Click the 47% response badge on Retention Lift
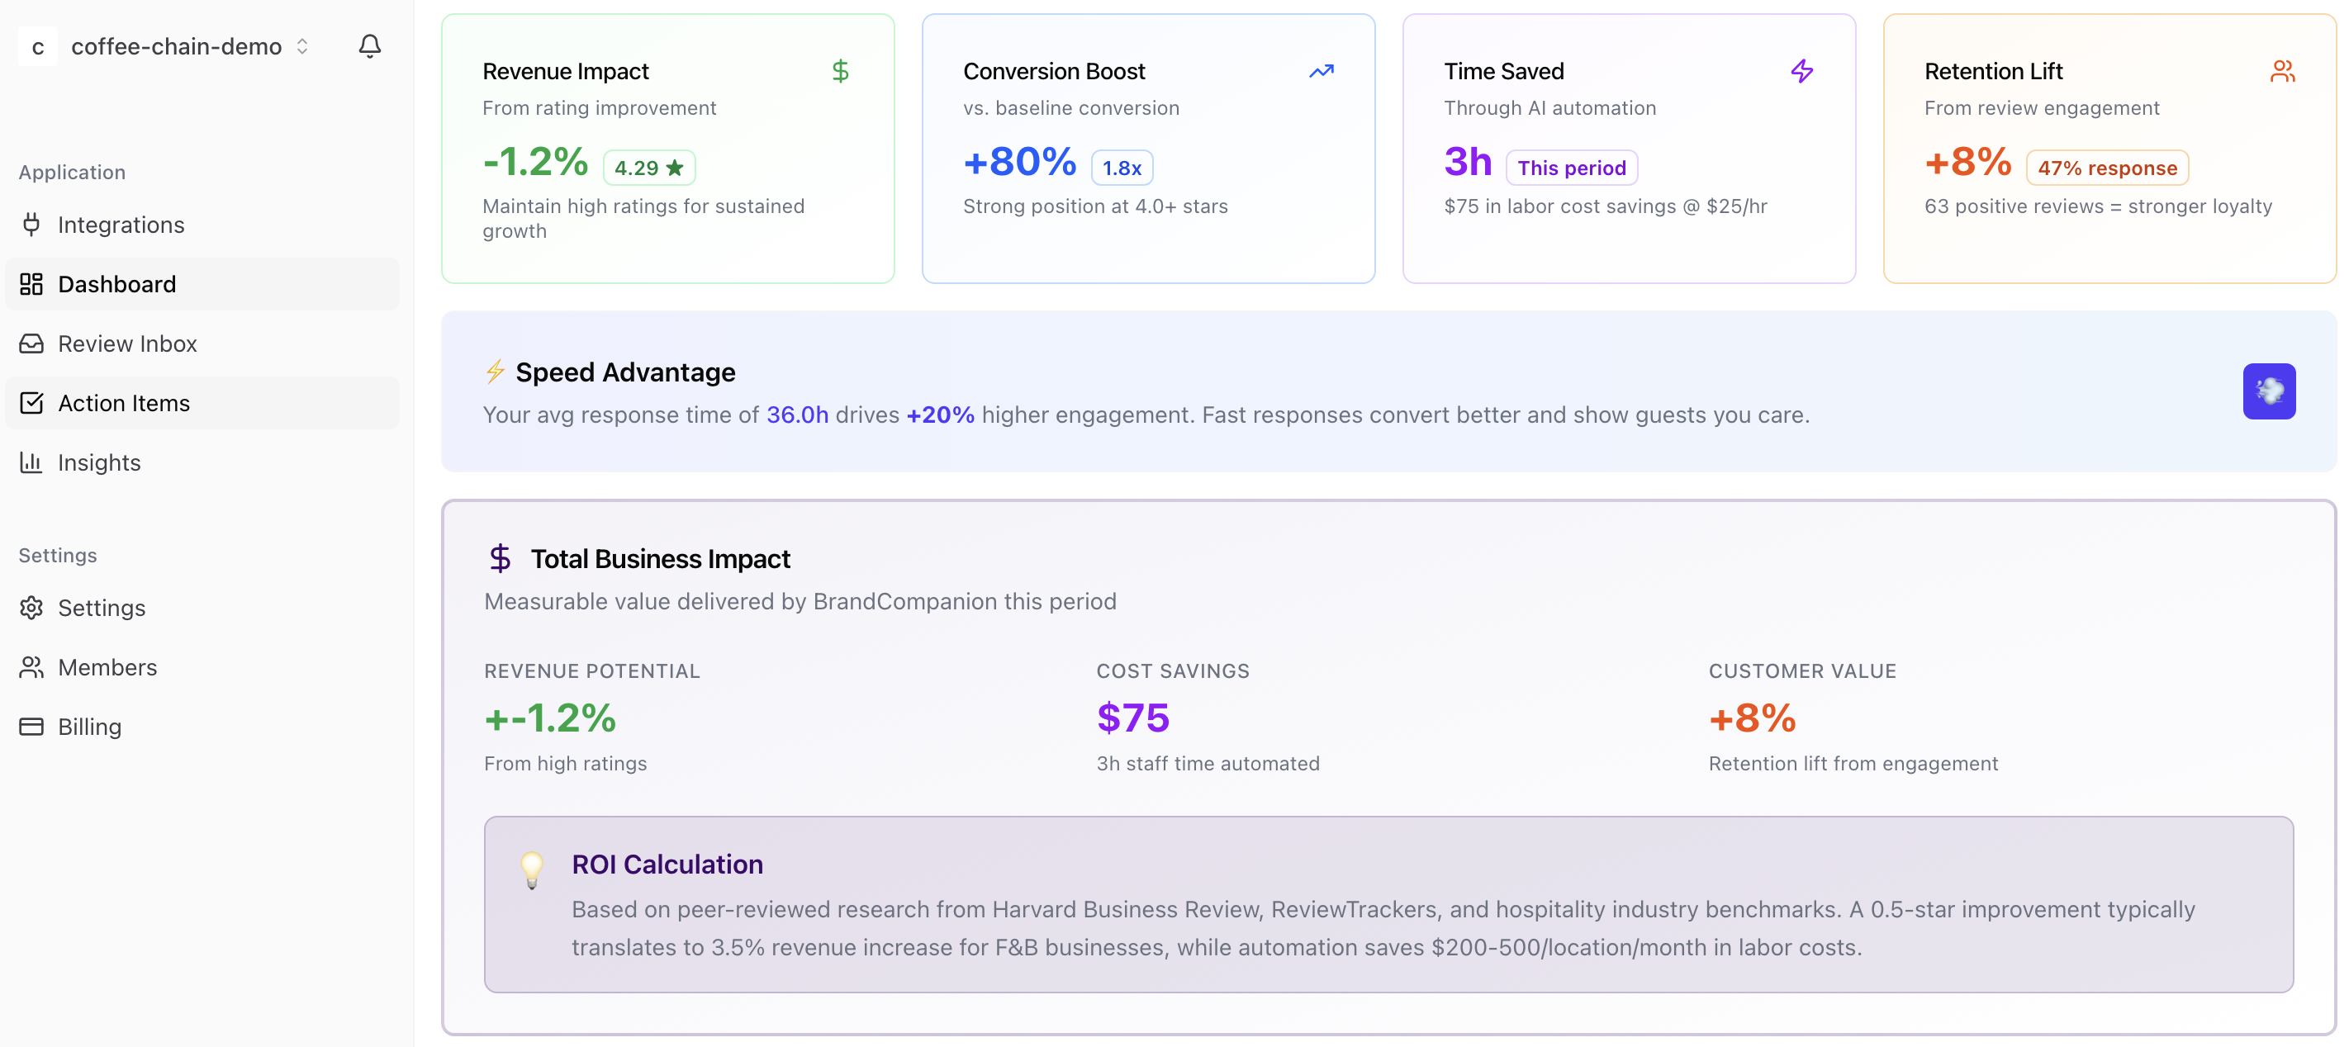The width and height of the screenshot is (2349, 1047). point(2107,167)
